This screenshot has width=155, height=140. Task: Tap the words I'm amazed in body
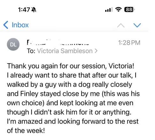coord(25,121)
